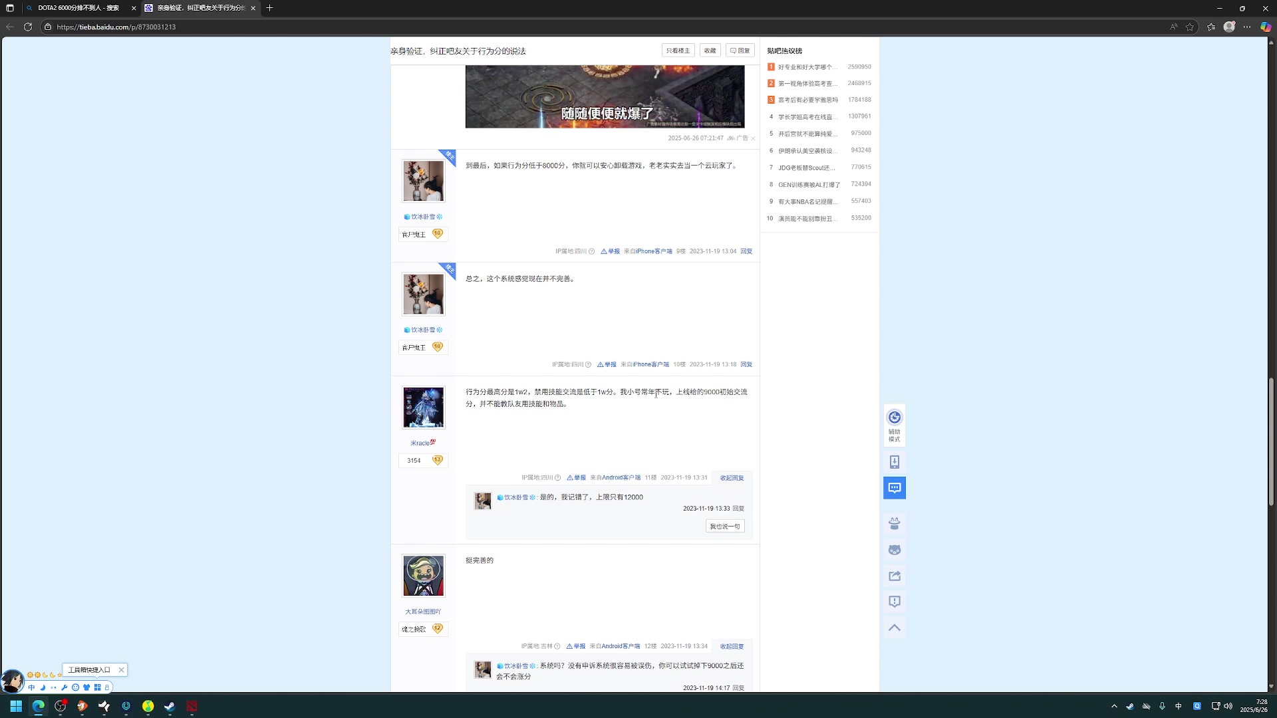This screenshot has height=718, width=1277.
Task: Click the grid toolbox icon in floating bar
Action: (x=97, y=687)
